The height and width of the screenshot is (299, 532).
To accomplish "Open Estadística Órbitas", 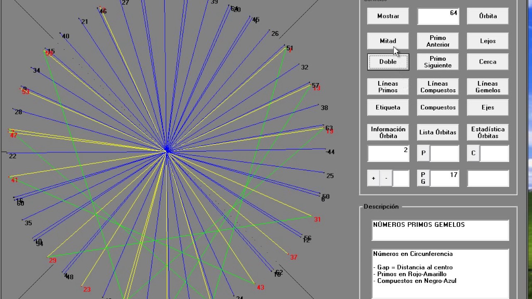I will [488, 132].
